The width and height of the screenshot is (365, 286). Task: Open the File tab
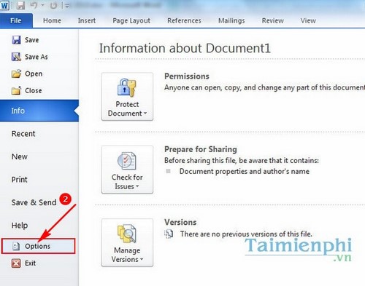click(16, 21)
